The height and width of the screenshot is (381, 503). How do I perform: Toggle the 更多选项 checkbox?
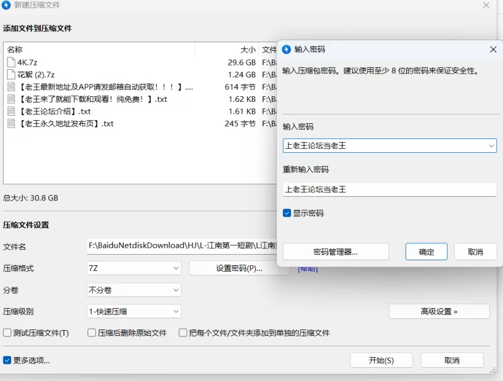click(x=8, y=360)
